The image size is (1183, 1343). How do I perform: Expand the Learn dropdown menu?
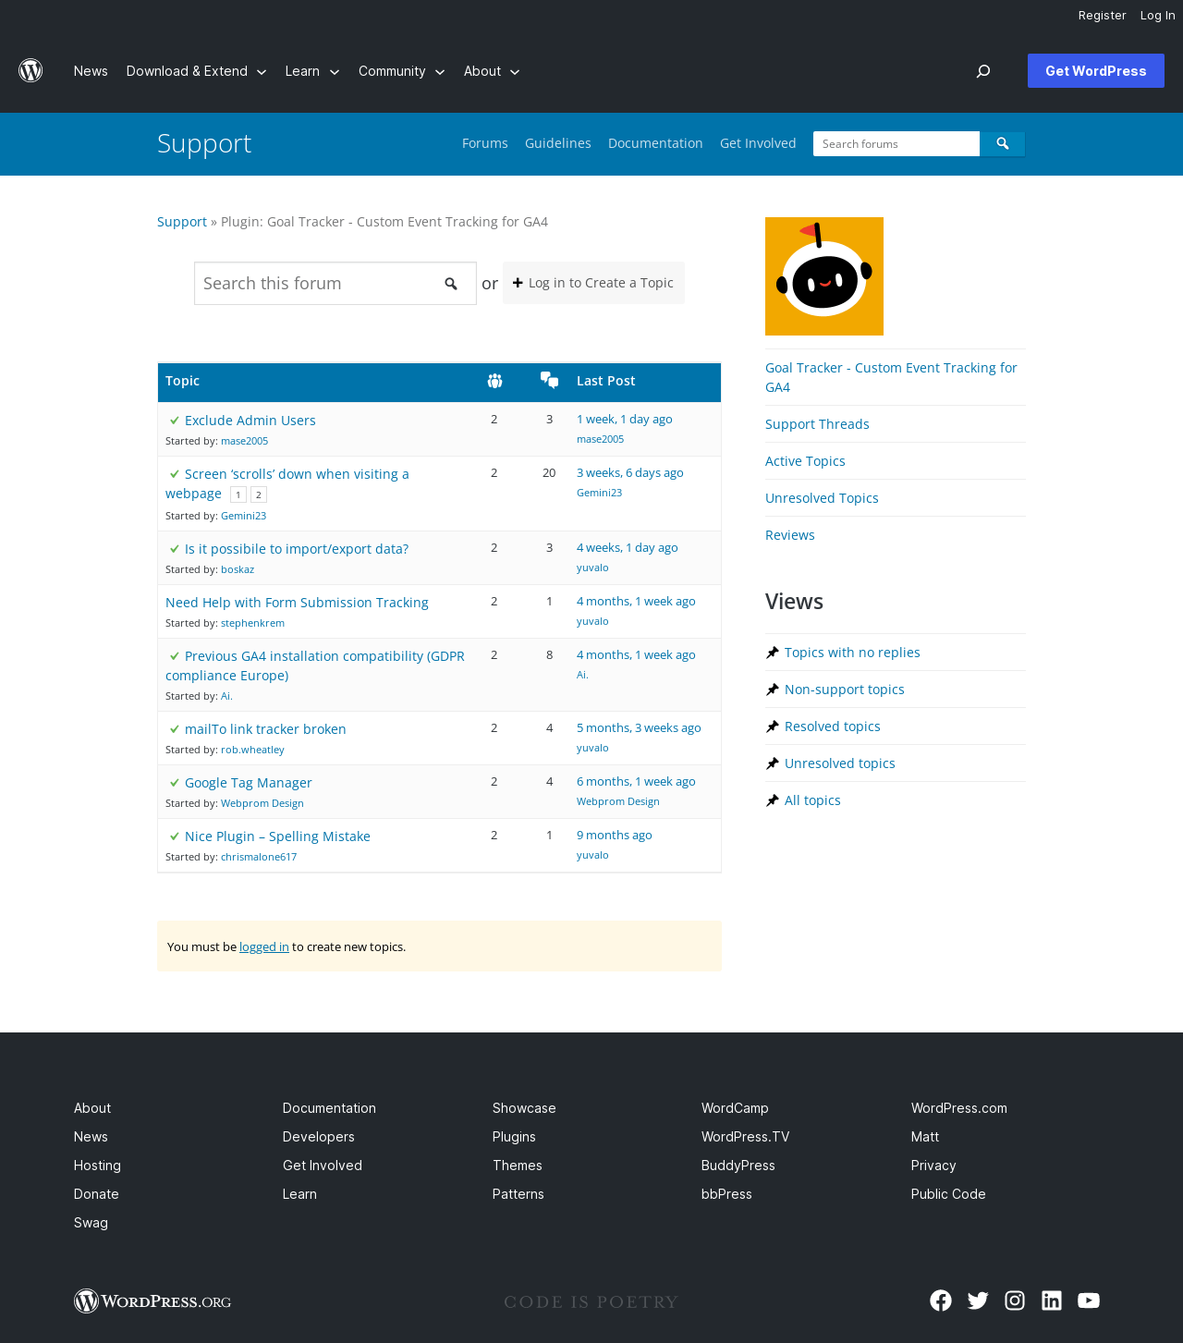tap(312, 71)
